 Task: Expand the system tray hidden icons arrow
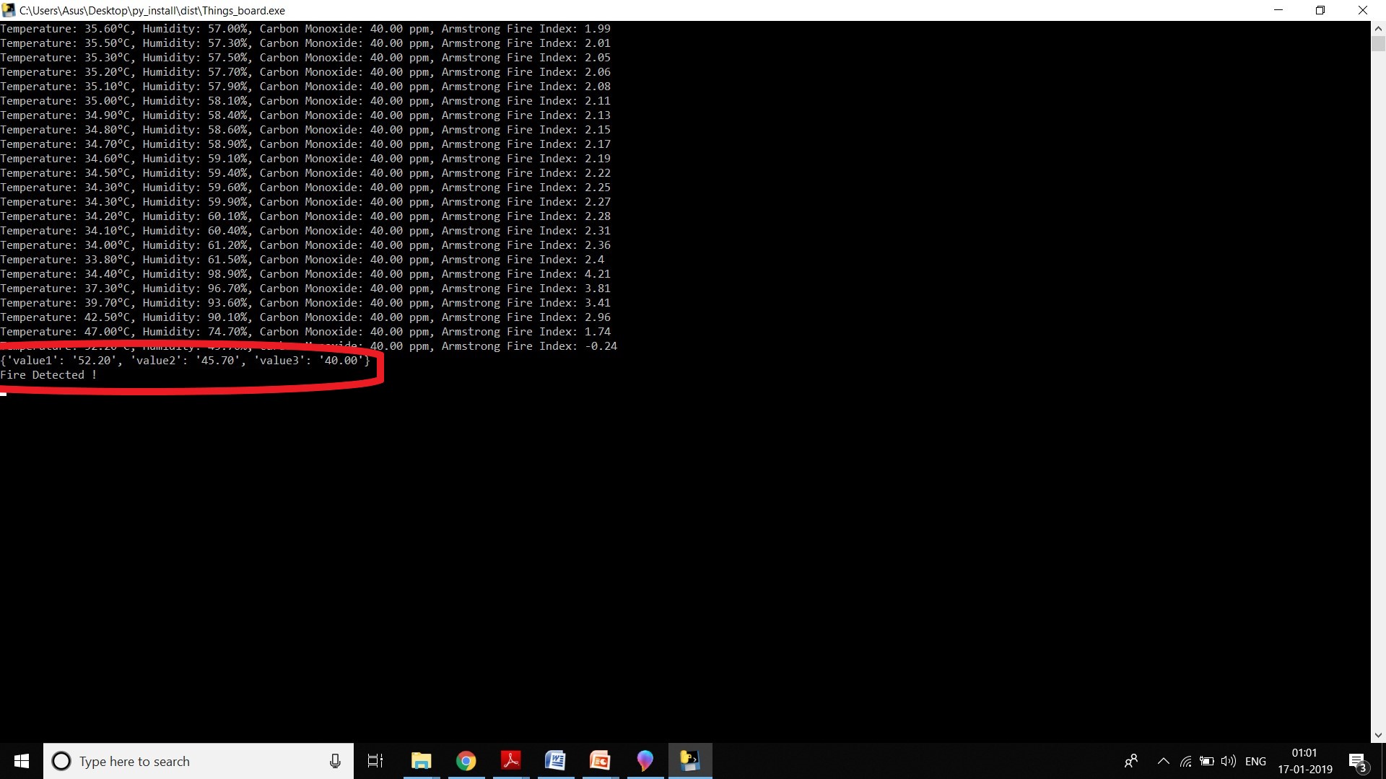pos(1161,761)
